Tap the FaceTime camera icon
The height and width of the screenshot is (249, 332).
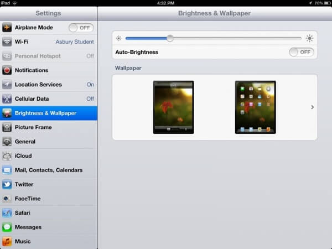(x=7, y=199)
